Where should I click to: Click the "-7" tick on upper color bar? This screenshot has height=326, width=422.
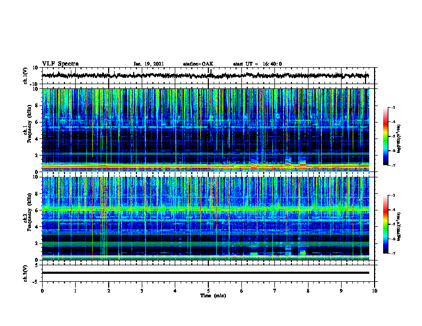[393, 165]
